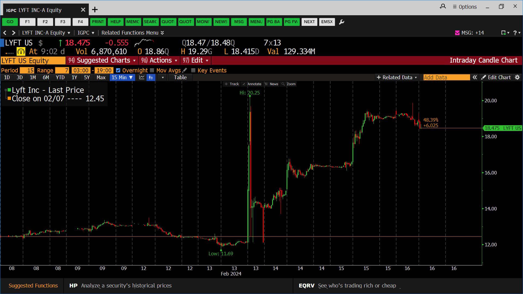Select the 1M time range tab
523x294 pixels.
coord(33,77)
